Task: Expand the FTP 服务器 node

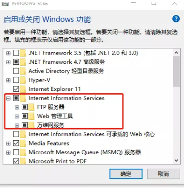Action: [x=17, y=107]
